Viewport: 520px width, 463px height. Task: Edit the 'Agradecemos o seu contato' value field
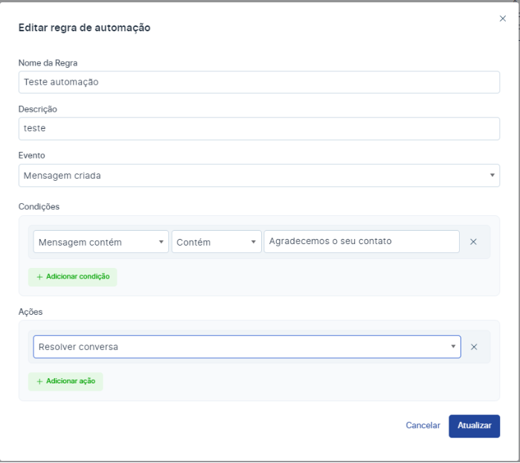tap(362, 241)
